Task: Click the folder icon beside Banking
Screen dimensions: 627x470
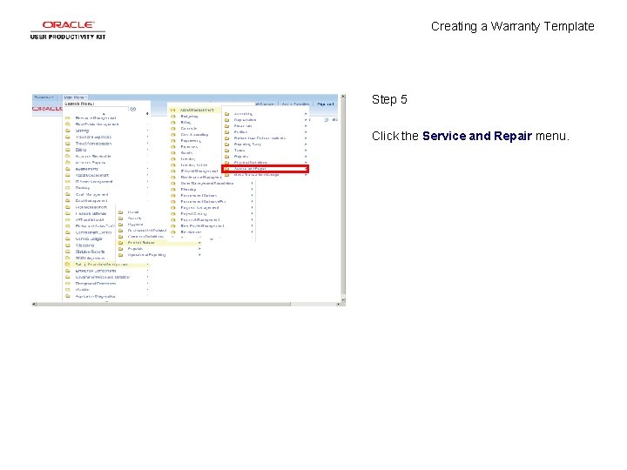Action: 68,188
